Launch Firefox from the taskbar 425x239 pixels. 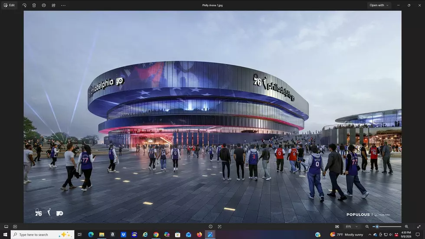tap(199, 234)
